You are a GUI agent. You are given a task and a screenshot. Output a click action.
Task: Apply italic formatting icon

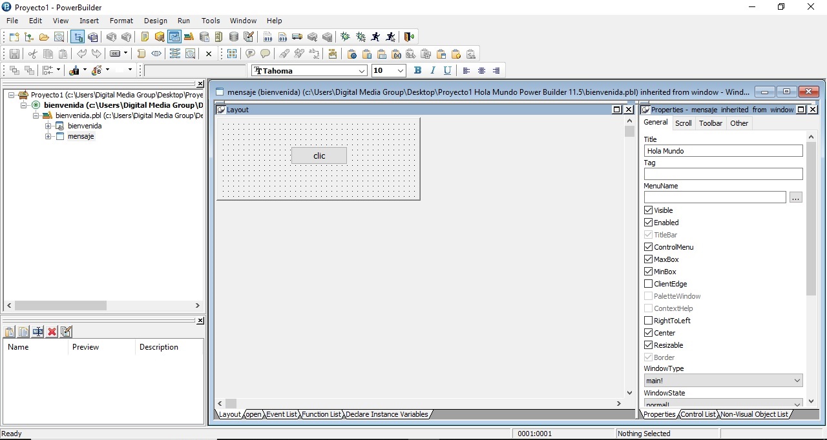tap(433, 70)
